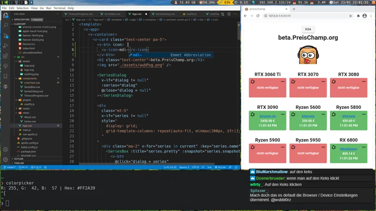Viewport: 376px width, 211px height.
Task: Click the red RTX 3070 unavailable card
Action: (x=308, y=87)
